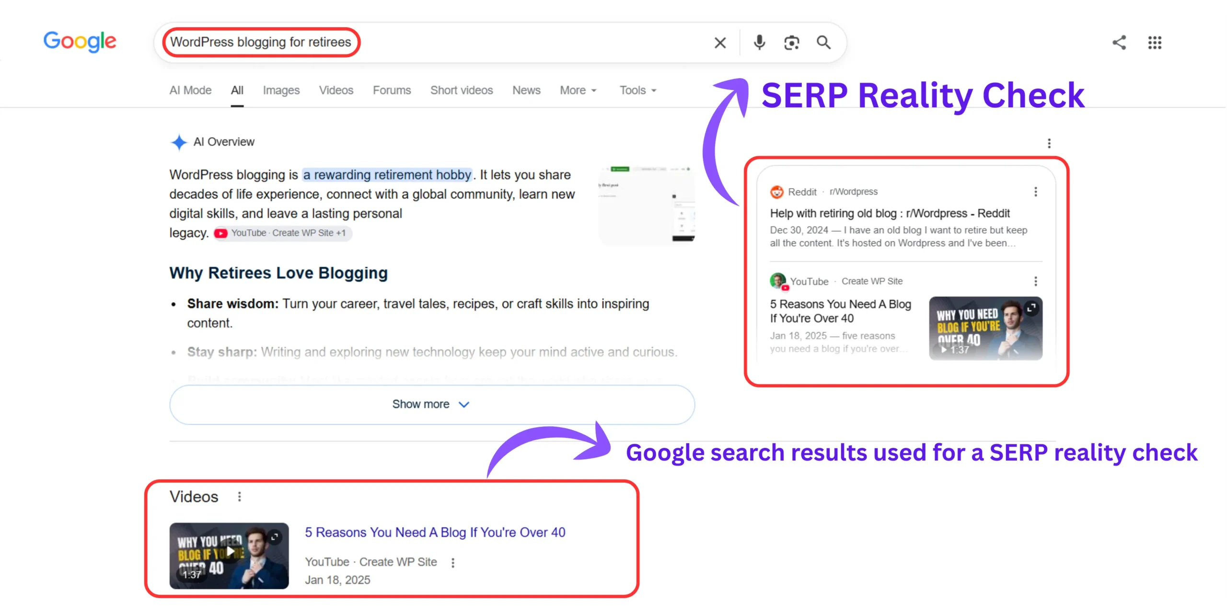Open the News tab
Viewport: 1227px width, 613px height.
526,90
